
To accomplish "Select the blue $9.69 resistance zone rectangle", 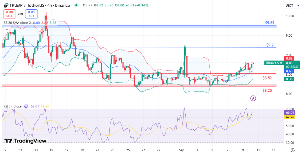I will [139, 27].
